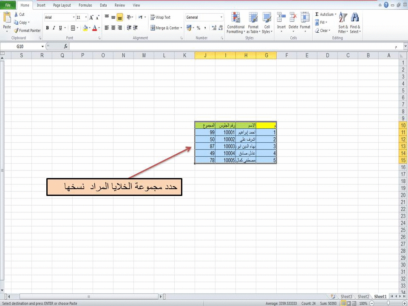This screenshot has height=306, width=408.
Task: Click the zoom slider in status bar
Action: (x=388, y=303)
